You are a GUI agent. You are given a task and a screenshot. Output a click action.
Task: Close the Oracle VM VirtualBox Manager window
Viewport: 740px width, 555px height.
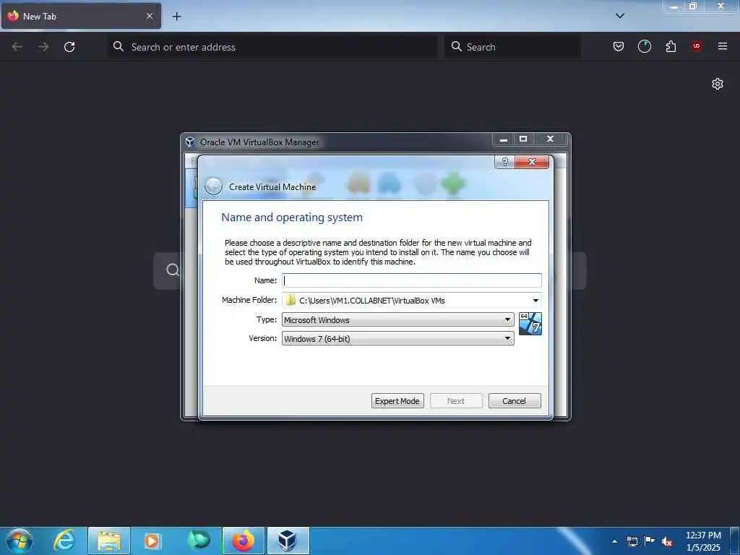coord(550,139)
